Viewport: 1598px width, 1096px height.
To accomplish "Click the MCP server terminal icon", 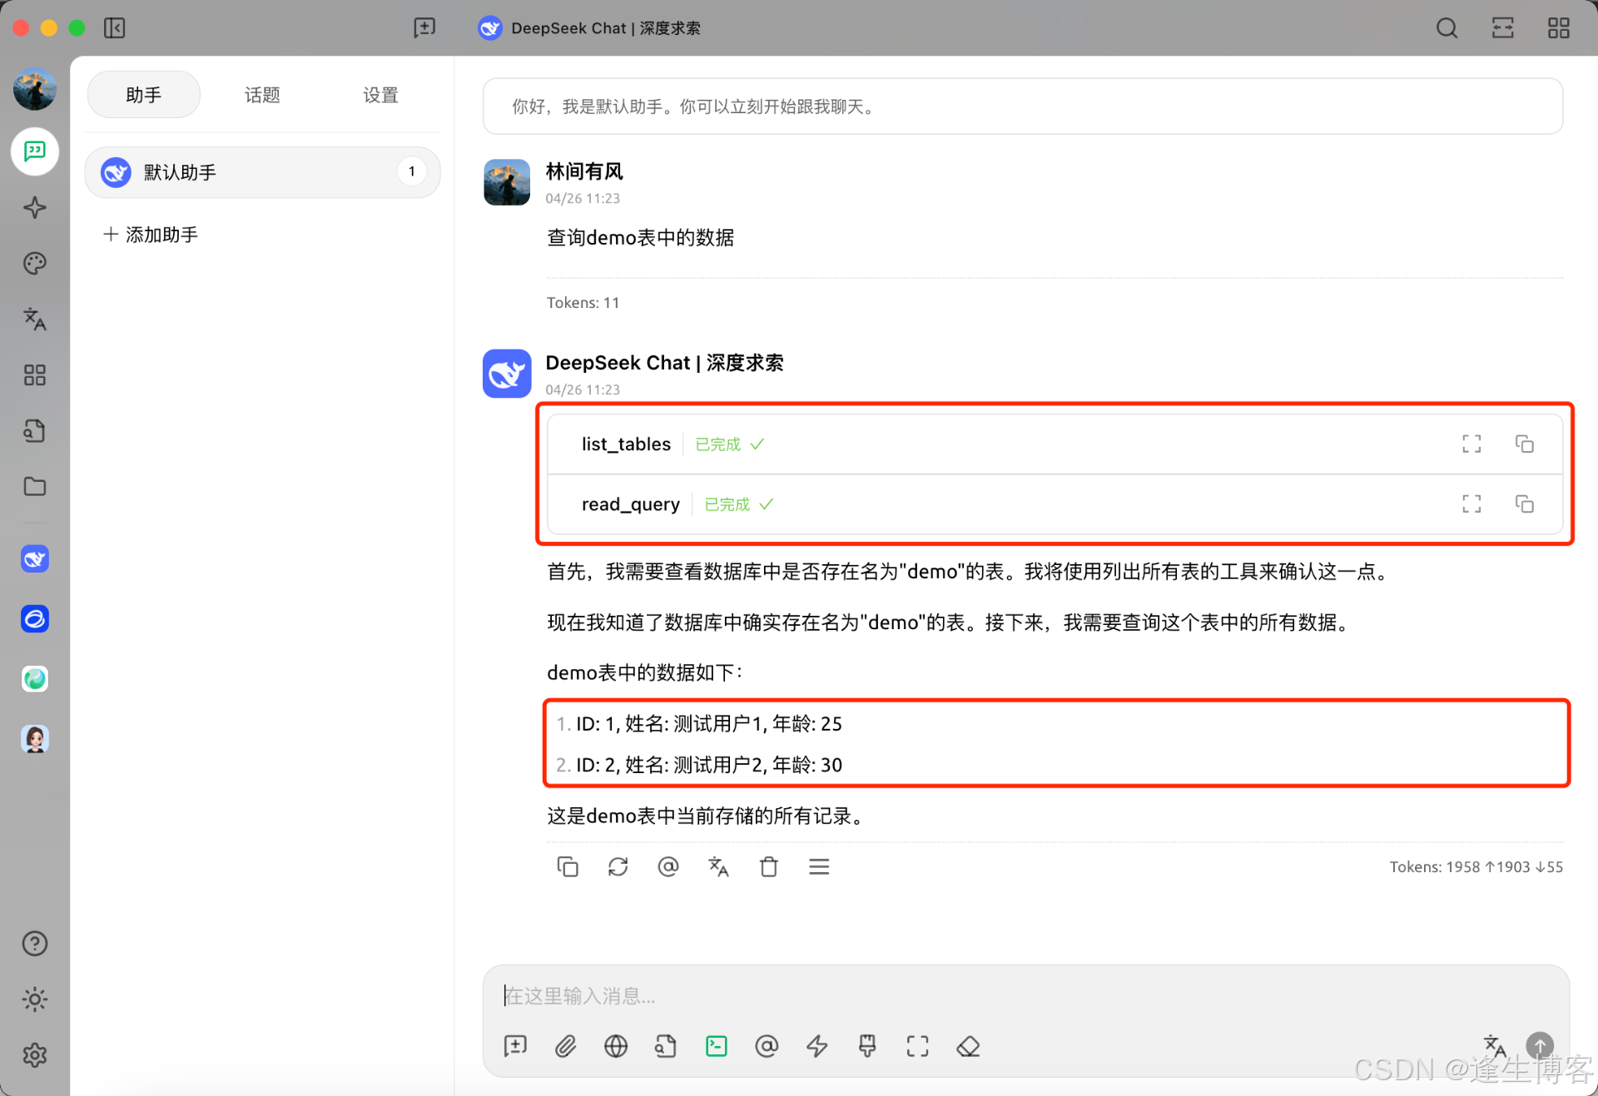I will (x=716, y=1046).
